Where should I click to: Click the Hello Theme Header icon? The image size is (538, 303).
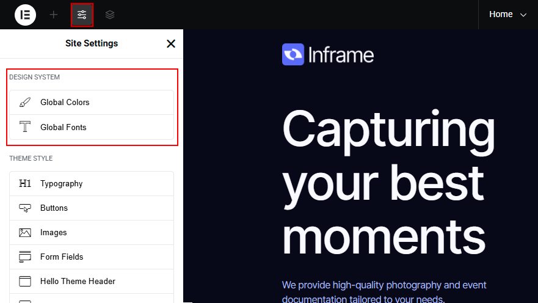pyautogui.click(x=25, y=282)
